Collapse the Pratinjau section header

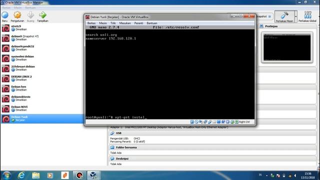point(288,26)
